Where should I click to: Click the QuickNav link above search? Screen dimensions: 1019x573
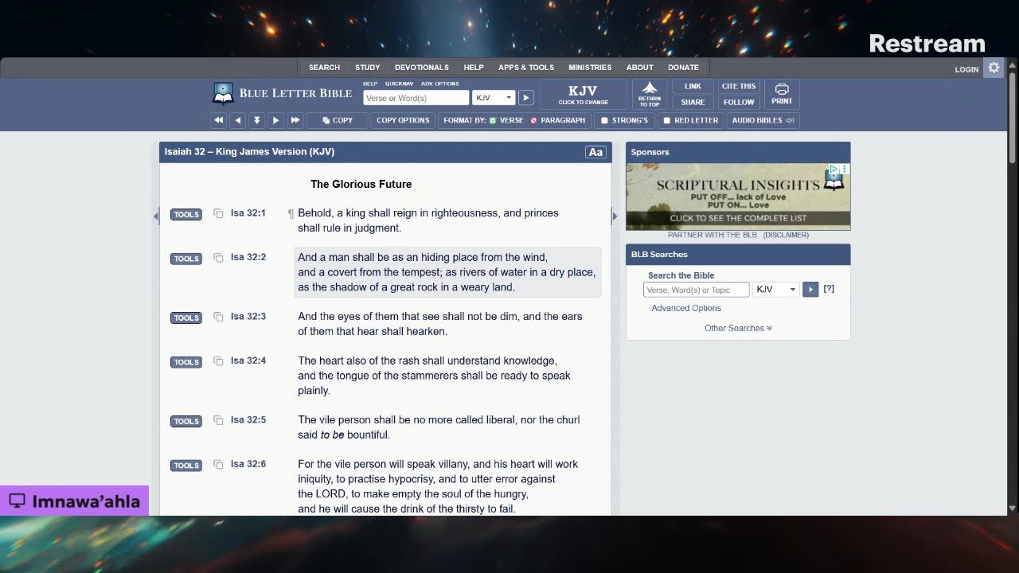(x=399, y=84)
